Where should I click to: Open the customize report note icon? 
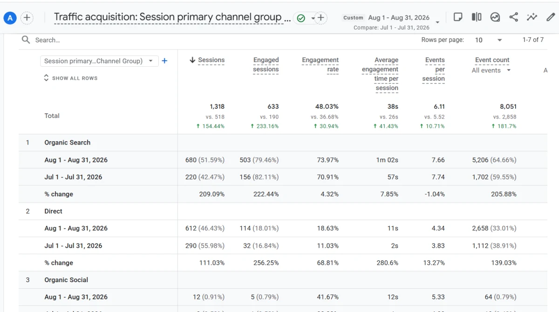[458, 17]
